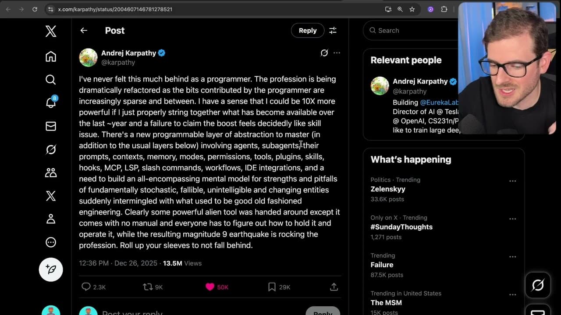Click the X search input field

pos(412,31)
